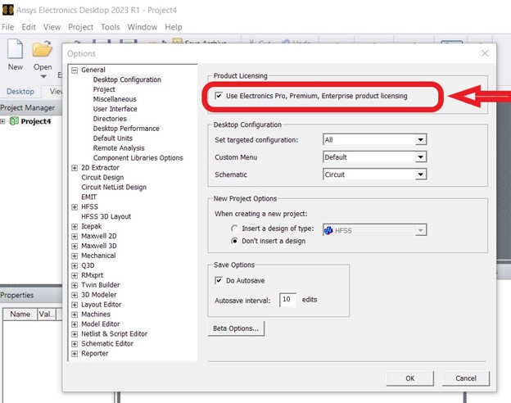The width and height of the screenshot is (511, 403).
Task: Click the Open folder icon
Action: pos(42,48)
